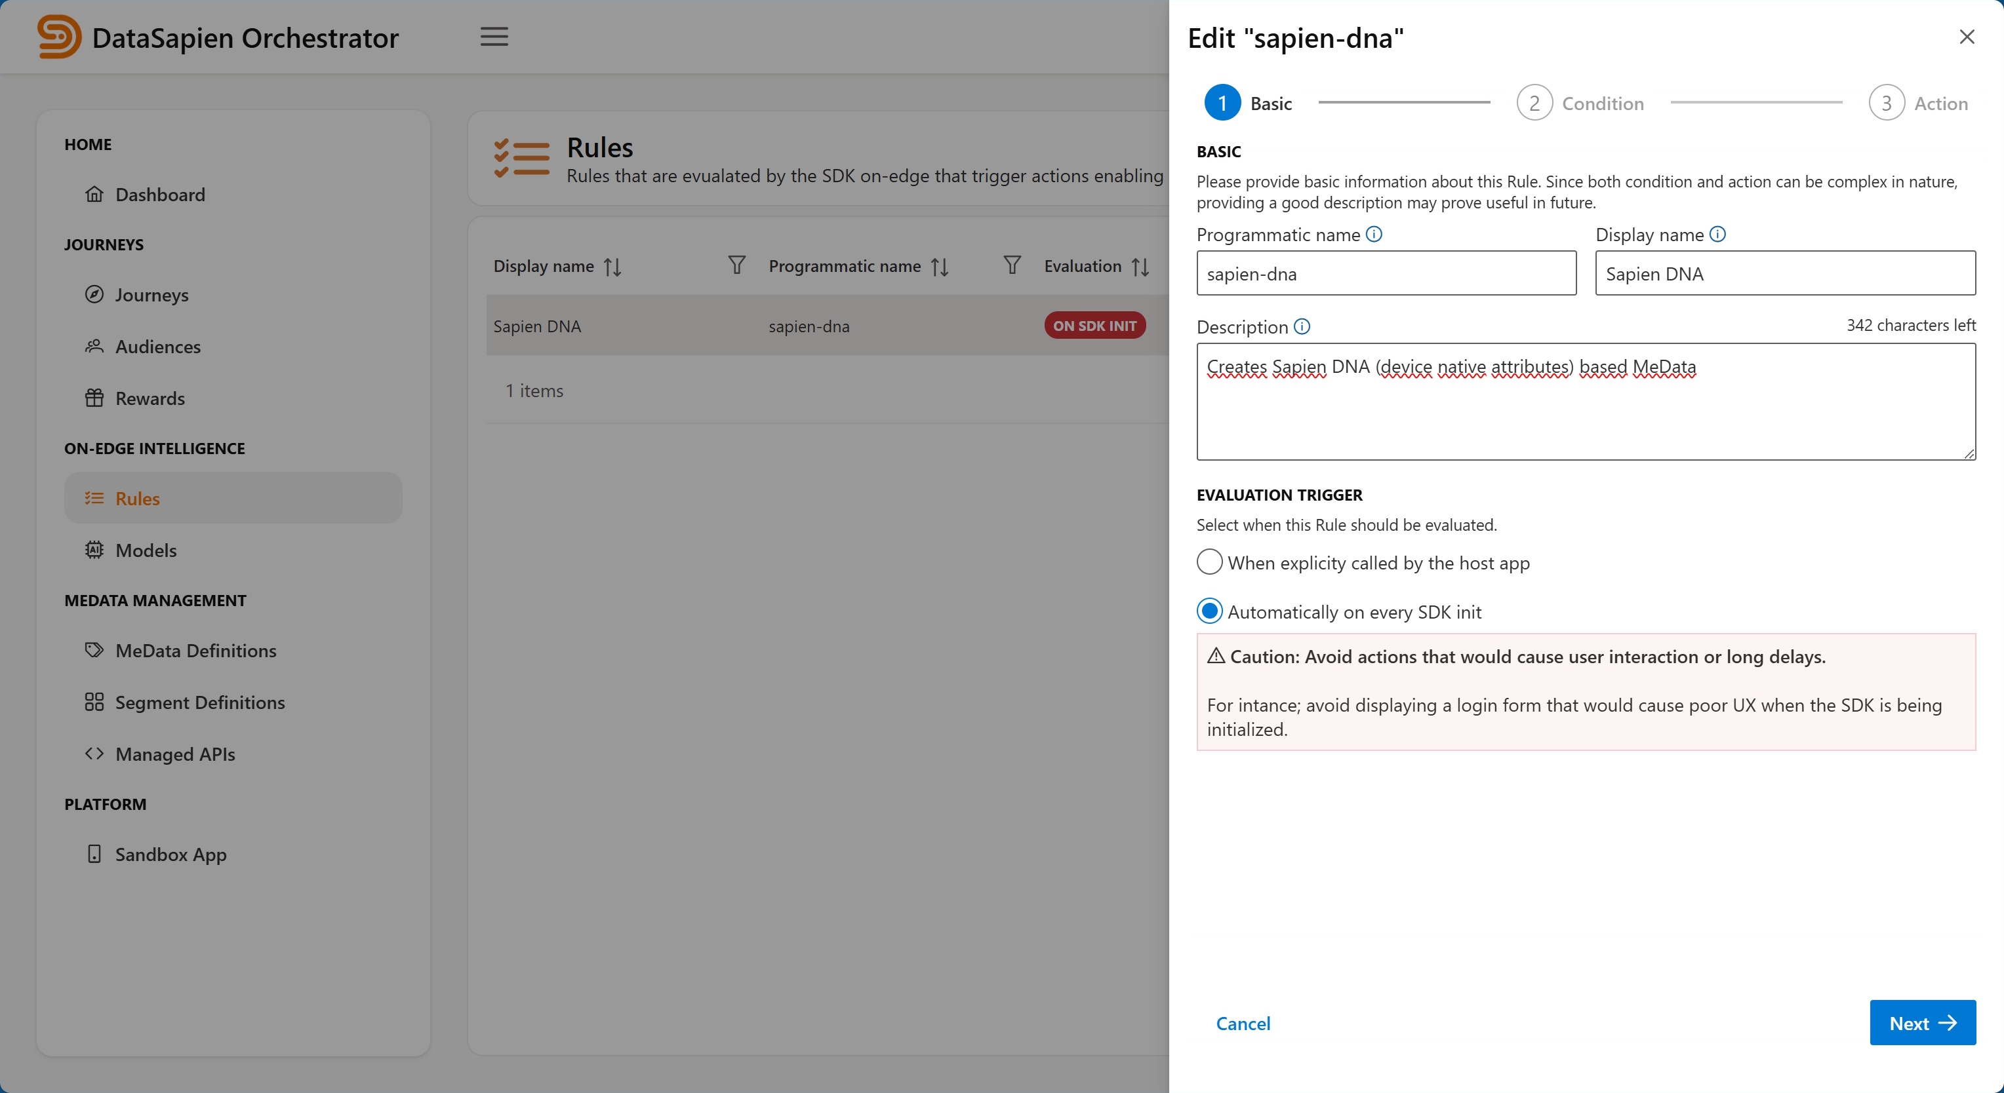
Task: Open MeData Definitions via its tag icon
Action: (x=95, y=651)
